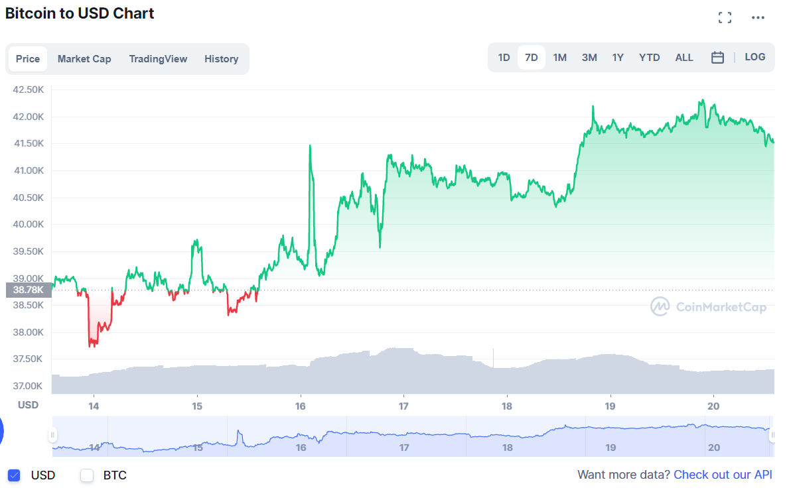Show the 1D time range
The image size is (787, 492).
(x=504, y=57)
